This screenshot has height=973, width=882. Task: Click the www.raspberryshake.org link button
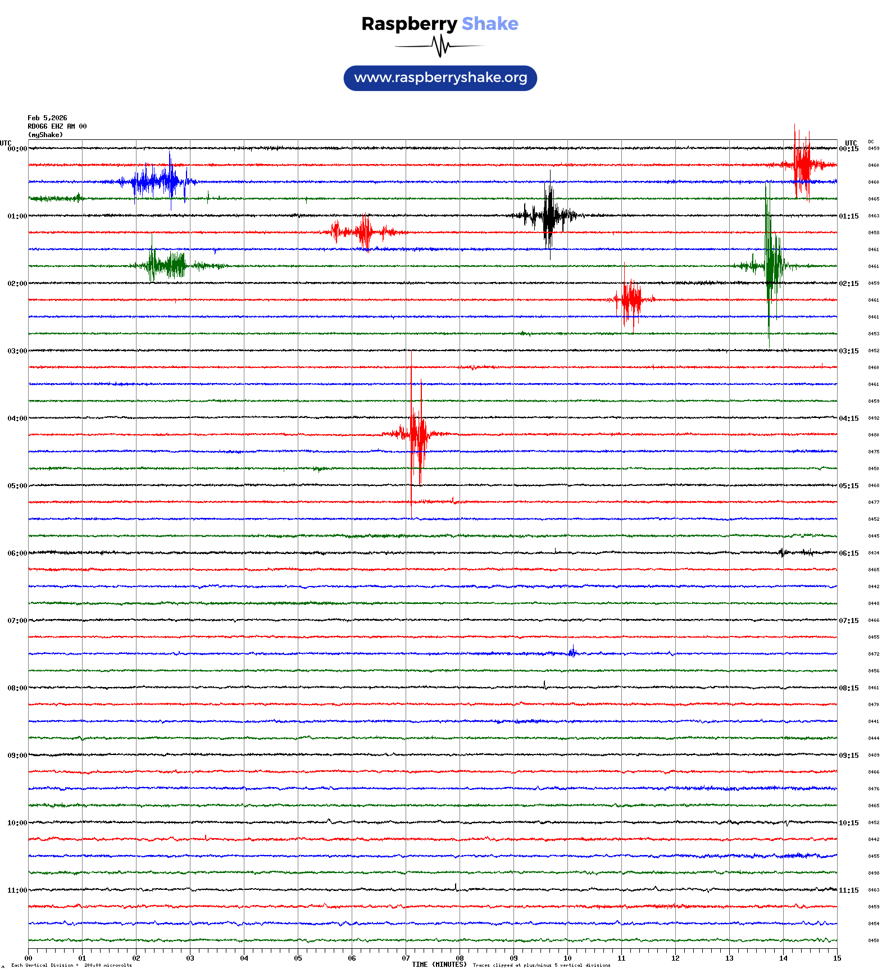pos(440,78)
